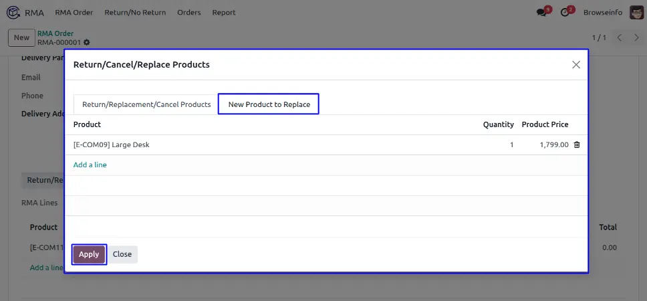The image size is (647, 301).
Task: Delete the Large Desk line with trash icon
Action: [577, 144]
